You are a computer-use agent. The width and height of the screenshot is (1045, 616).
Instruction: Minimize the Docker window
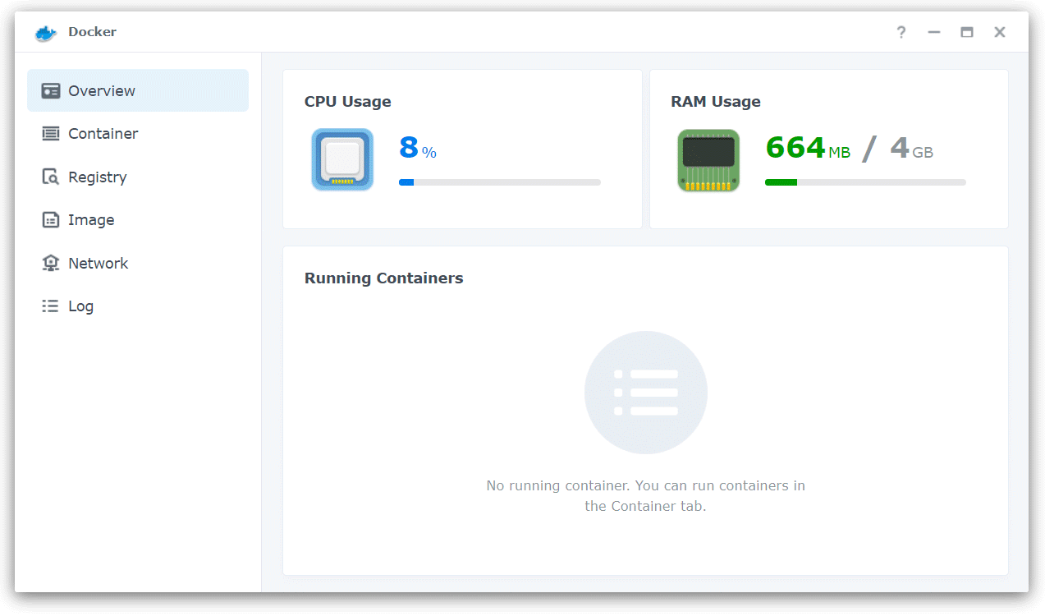click(x=934, y=32)
